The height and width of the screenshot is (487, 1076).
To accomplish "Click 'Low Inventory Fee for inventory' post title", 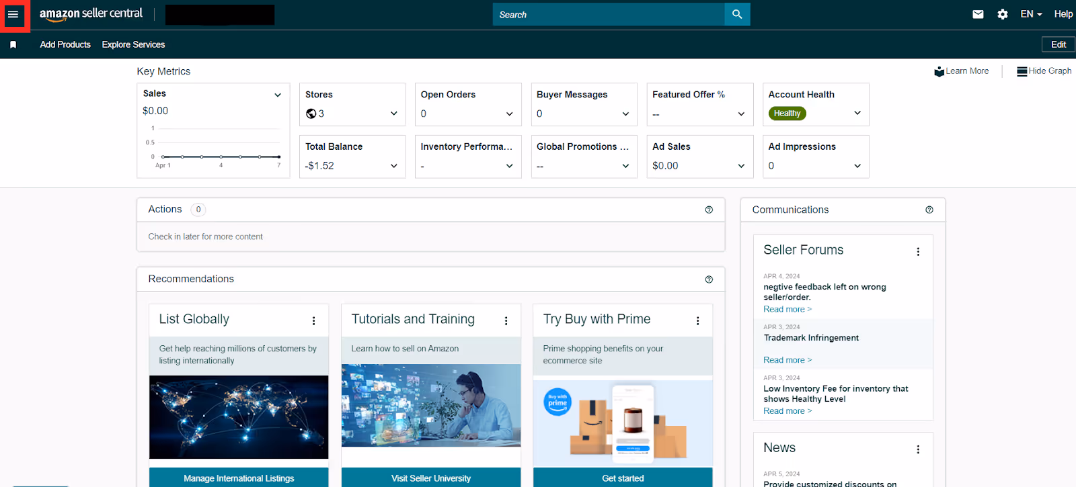I will [836, 394].
